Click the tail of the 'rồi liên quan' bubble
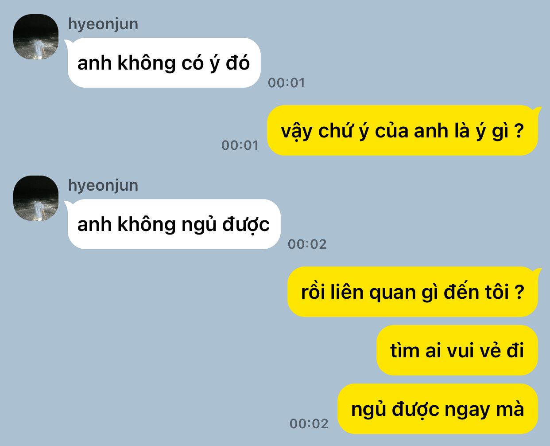 (537, 272)
